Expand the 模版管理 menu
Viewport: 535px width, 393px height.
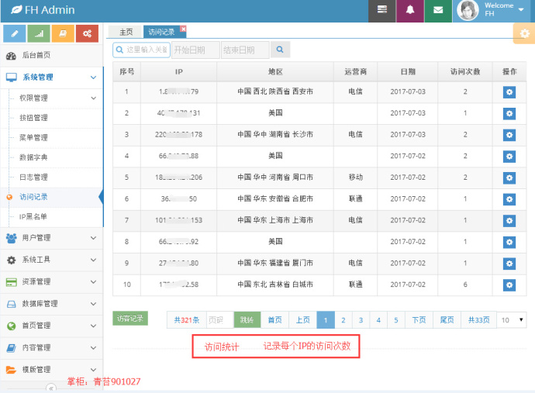(x=51, y=370)
